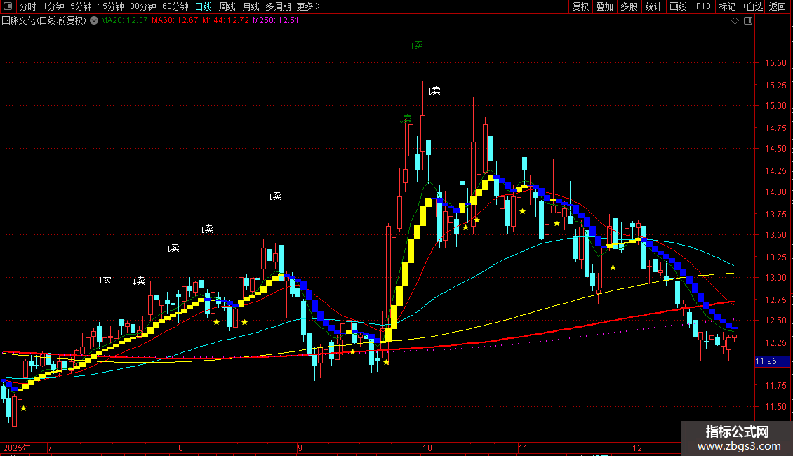
Task: Expand the 更多 period options
Action: pyautogui.click(x=308, y=6)
